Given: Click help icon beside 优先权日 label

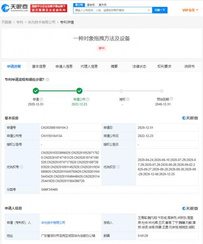Looking at the screenshot, I should (x=118, y=167).
